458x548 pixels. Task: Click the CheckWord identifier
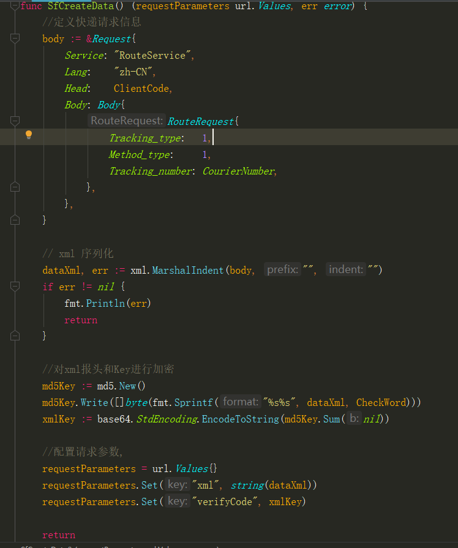[381, 403]
